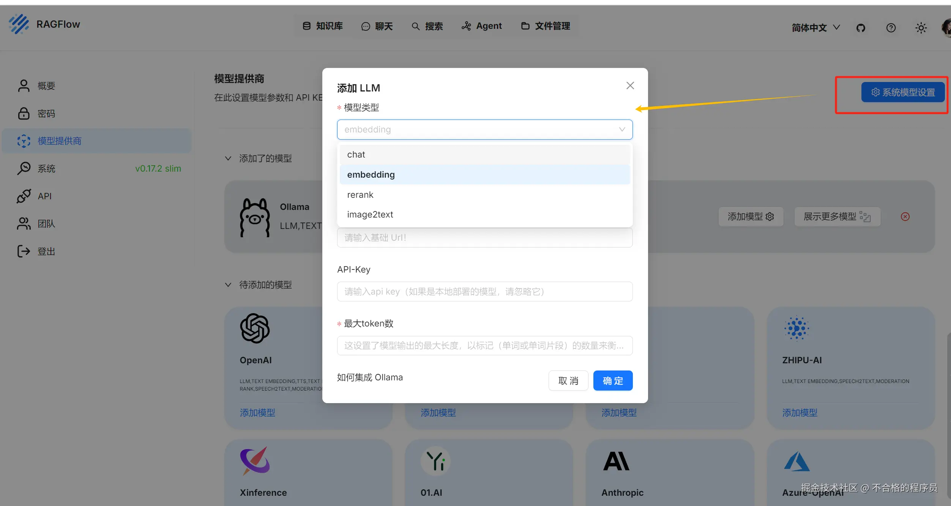Click the OpenAI logo icon
The width and height of the screenshot is (951, 506).
point(255,328)
